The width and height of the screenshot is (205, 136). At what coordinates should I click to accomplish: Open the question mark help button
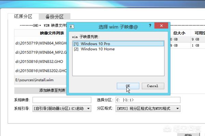(x=150, y=26)
